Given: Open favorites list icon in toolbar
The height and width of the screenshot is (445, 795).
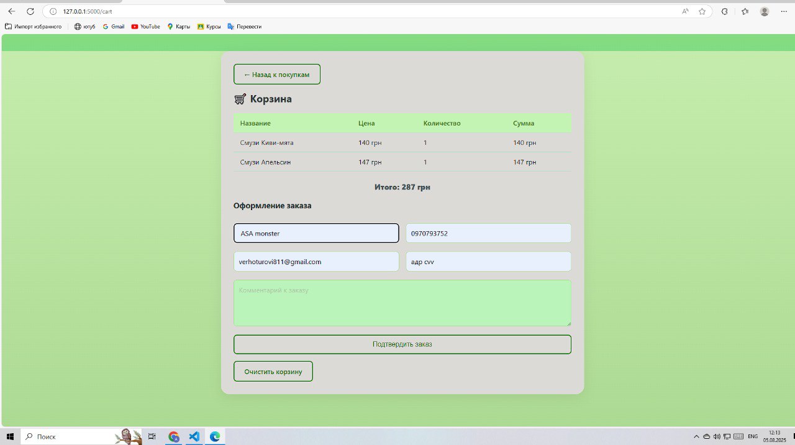Looking at the screenshot, I should pyautogui.click(x=745, y=11).
